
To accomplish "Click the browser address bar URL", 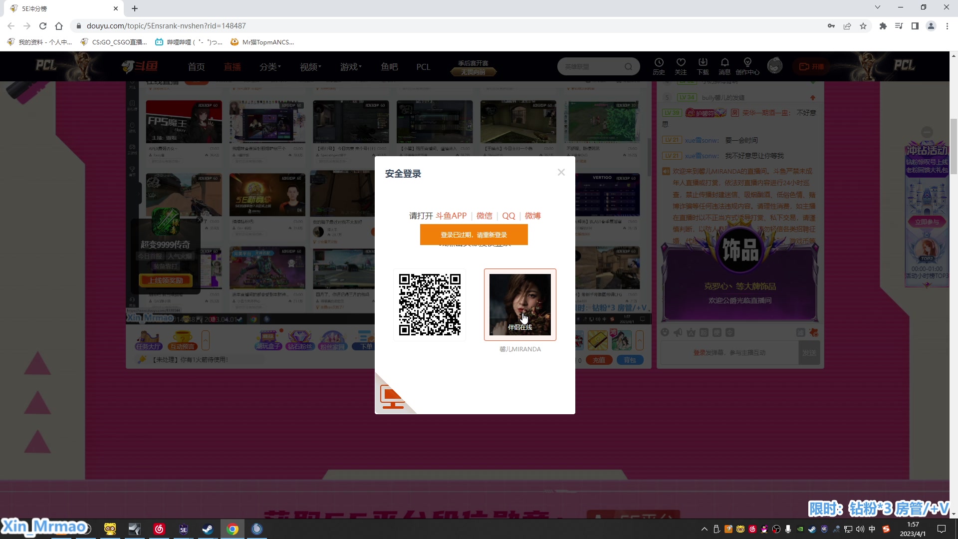I will coord(166,26).
